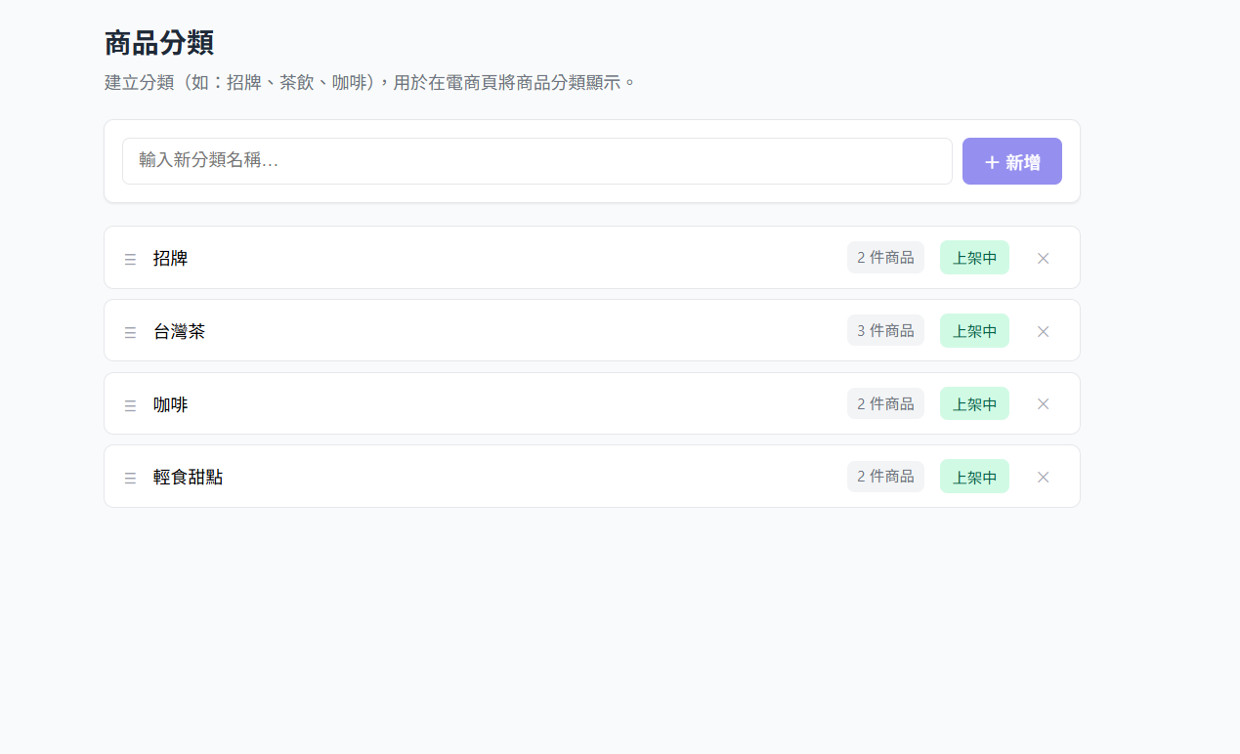Delete the 咖啡 category via X icon
1240x754 pixels.
point(1043,403)
